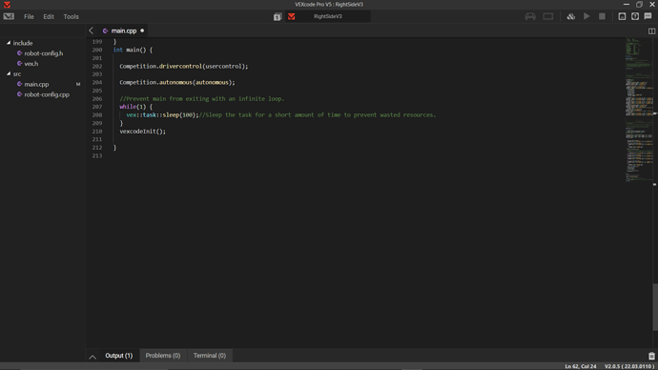Image resolution: width=658 pixels, height=370 pixels.
Task: Switch to the Output (1) tab
Action: 119,356
